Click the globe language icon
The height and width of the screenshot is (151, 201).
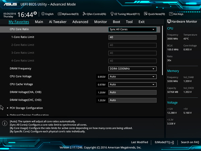tap(43, 14)
